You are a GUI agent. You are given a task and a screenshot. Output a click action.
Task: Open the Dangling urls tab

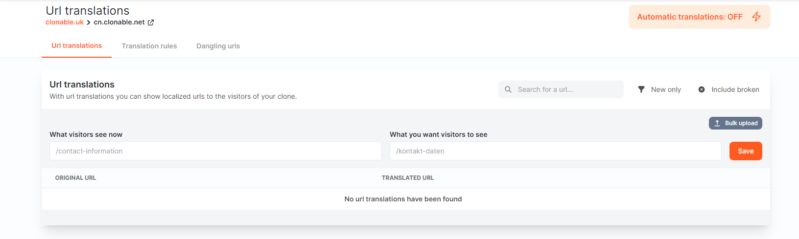[218, 46]
